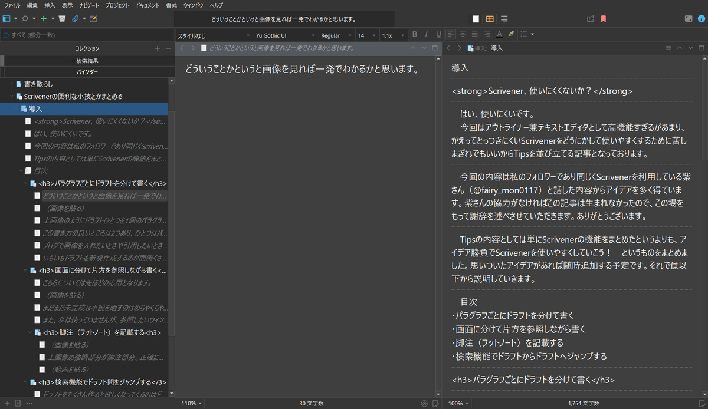Toggle Bold formatting
The width and height of the screenshot is (708, 409).
tap(415, 35)
